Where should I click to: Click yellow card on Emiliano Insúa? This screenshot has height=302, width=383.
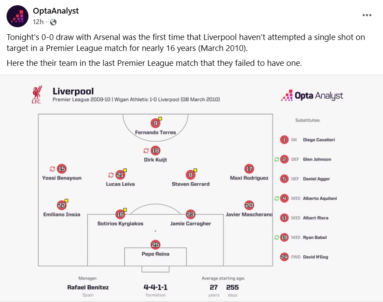click(x=67, y=201)
